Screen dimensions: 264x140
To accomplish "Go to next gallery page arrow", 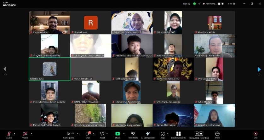I will tap(259, 69).
